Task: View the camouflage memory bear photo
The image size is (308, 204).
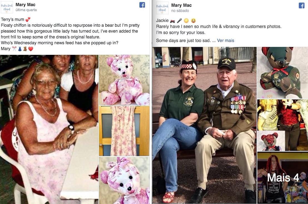Action: pyautogui.click(x=283, y=73)
